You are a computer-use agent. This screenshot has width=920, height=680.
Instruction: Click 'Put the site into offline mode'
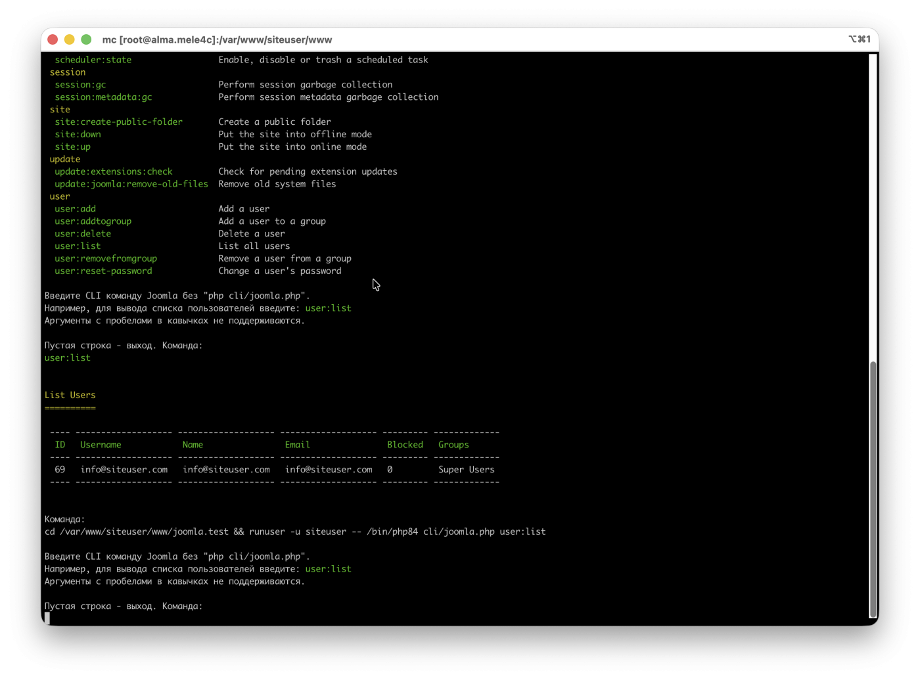click(x=295, y=135)
